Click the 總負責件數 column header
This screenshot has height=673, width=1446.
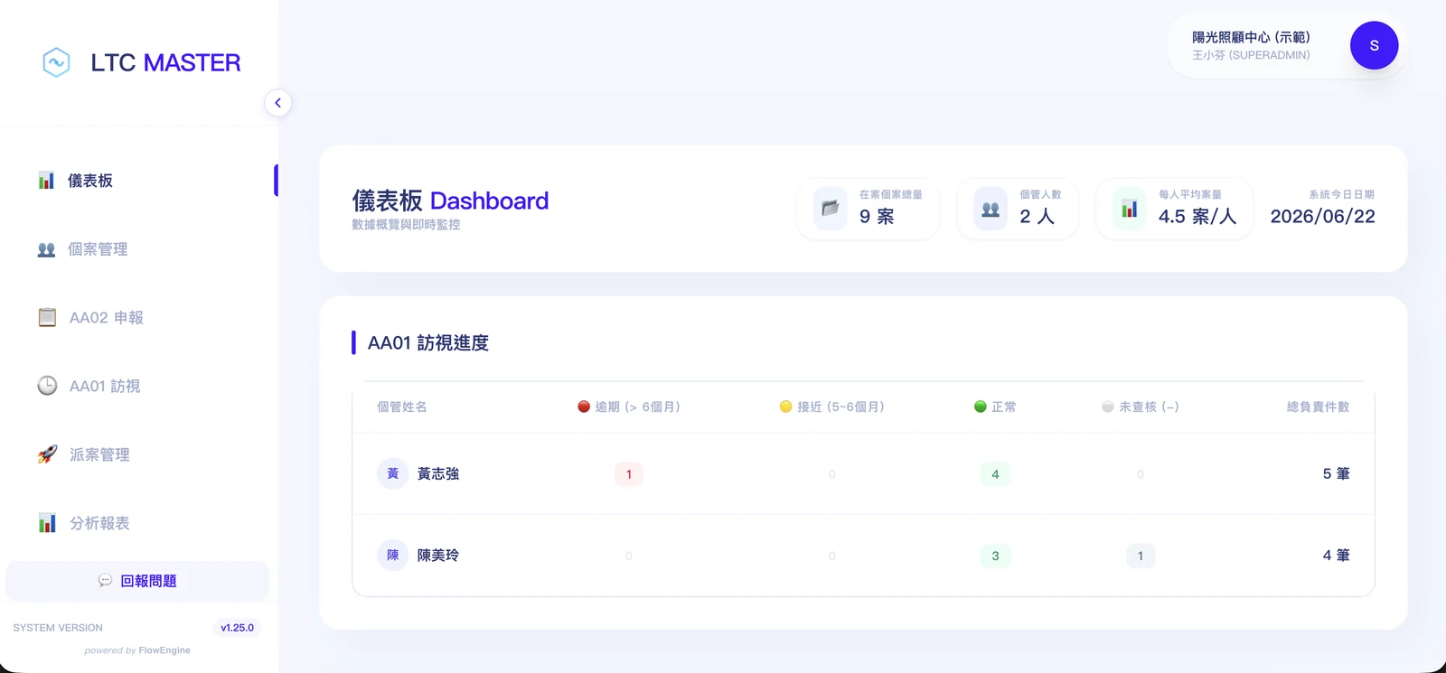coord(1318,407)
